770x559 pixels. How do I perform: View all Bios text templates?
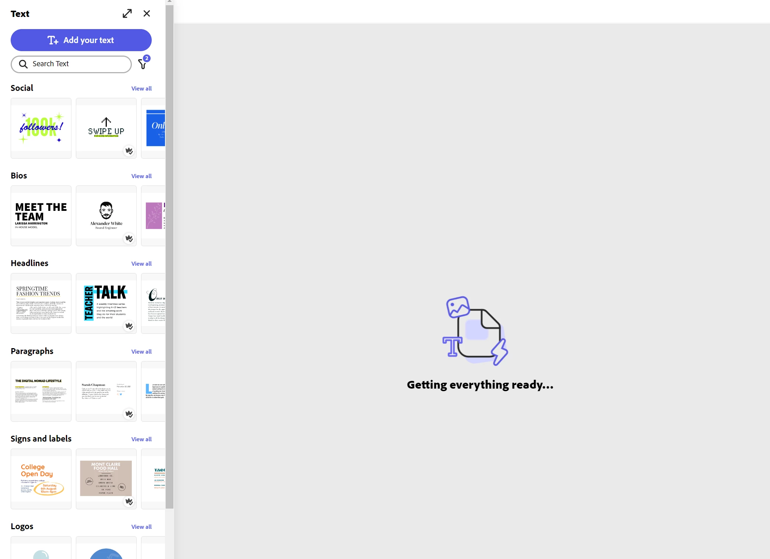click(x=141, y=176)
